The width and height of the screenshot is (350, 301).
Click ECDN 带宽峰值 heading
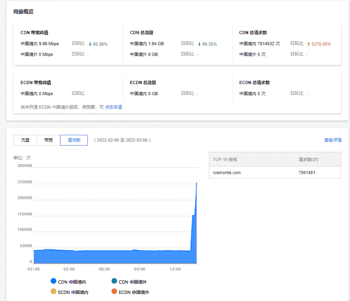pos(36,82)
